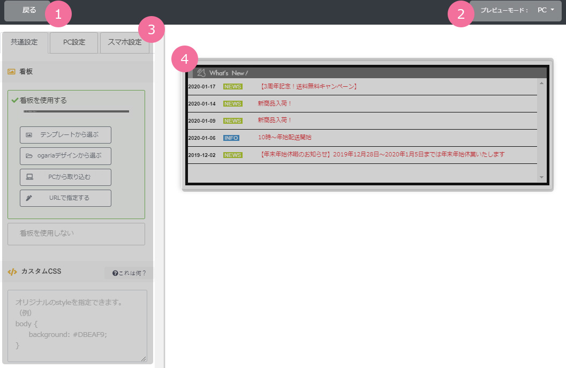Click the 戻る back button
566x368 pixels.
coord(27,11)
